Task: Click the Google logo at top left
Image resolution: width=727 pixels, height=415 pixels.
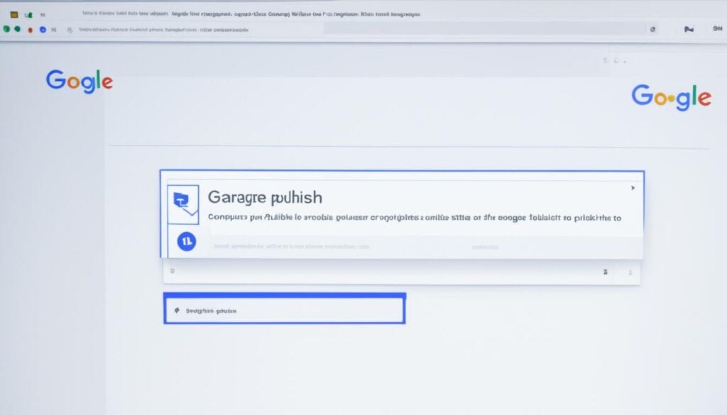Action: coord(80,81)
